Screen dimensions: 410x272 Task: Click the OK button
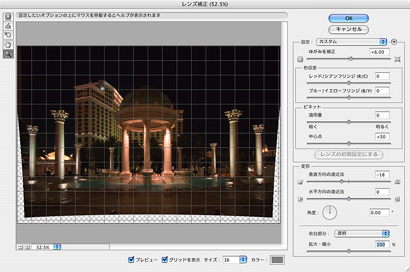[x=348, y=18]
